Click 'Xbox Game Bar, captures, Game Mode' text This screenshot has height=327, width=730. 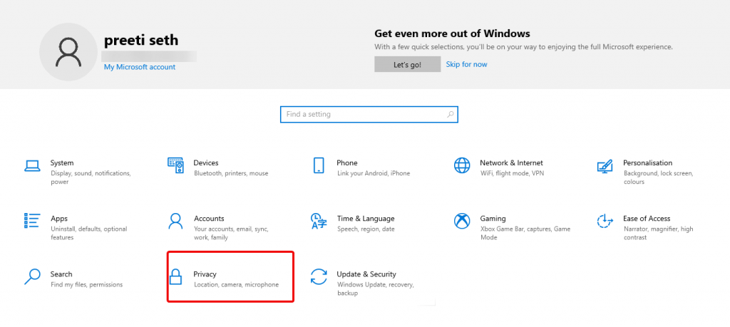[x=525, y=233]
